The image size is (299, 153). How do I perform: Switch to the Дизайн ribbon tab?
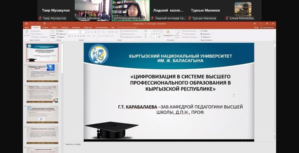(x=54, y=27)
